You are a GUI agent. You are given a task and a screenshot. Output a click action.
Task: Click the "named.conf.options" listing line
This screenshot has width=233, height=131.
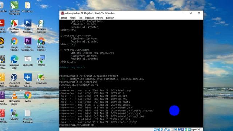pyautogui.click(x=102, y=116)
